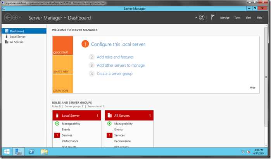
Task: Click the network tray icon
Action: [x=243, y=152]
